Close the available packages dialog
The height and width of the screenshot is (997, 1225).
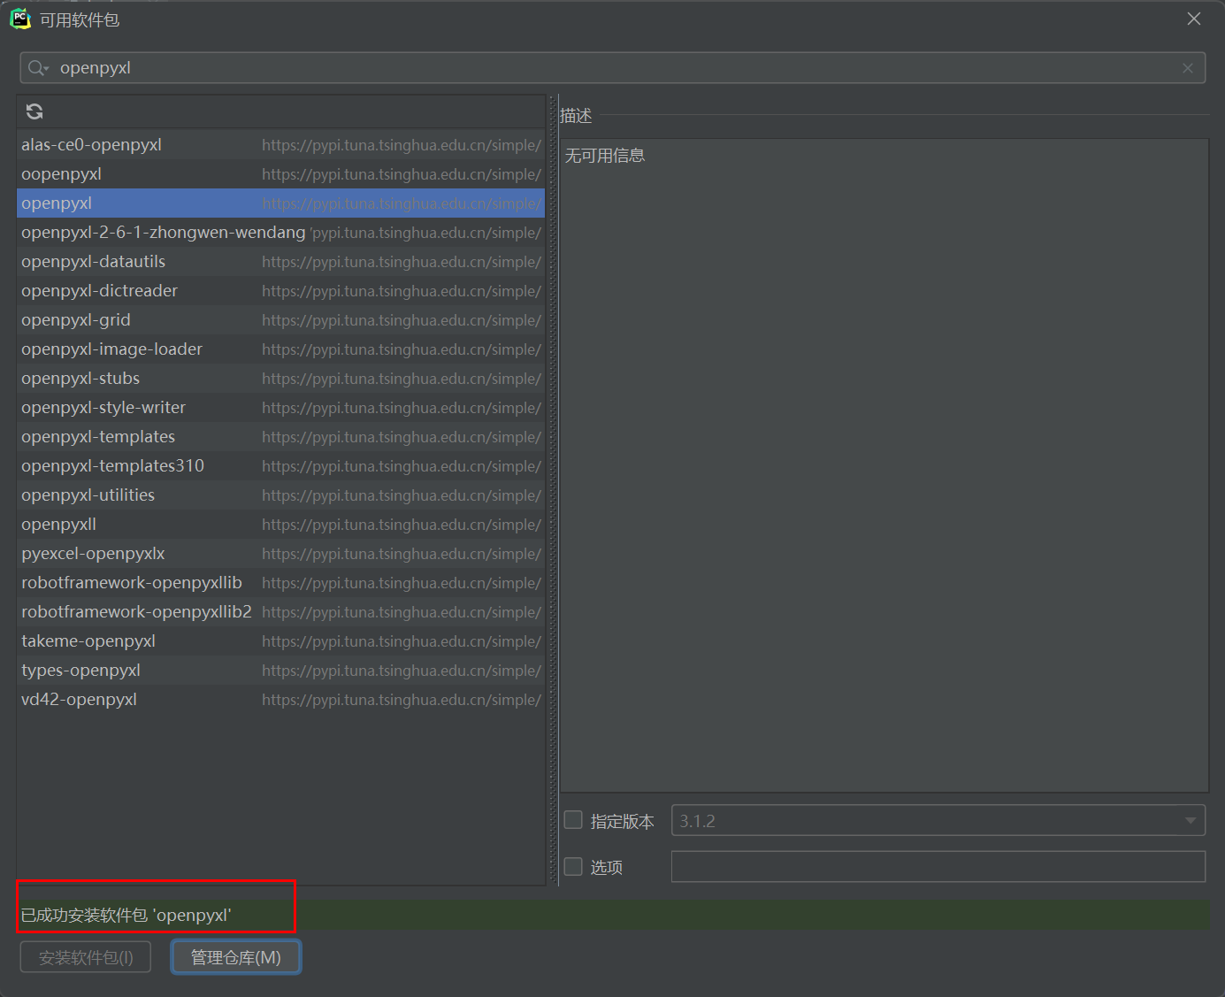1193,19
